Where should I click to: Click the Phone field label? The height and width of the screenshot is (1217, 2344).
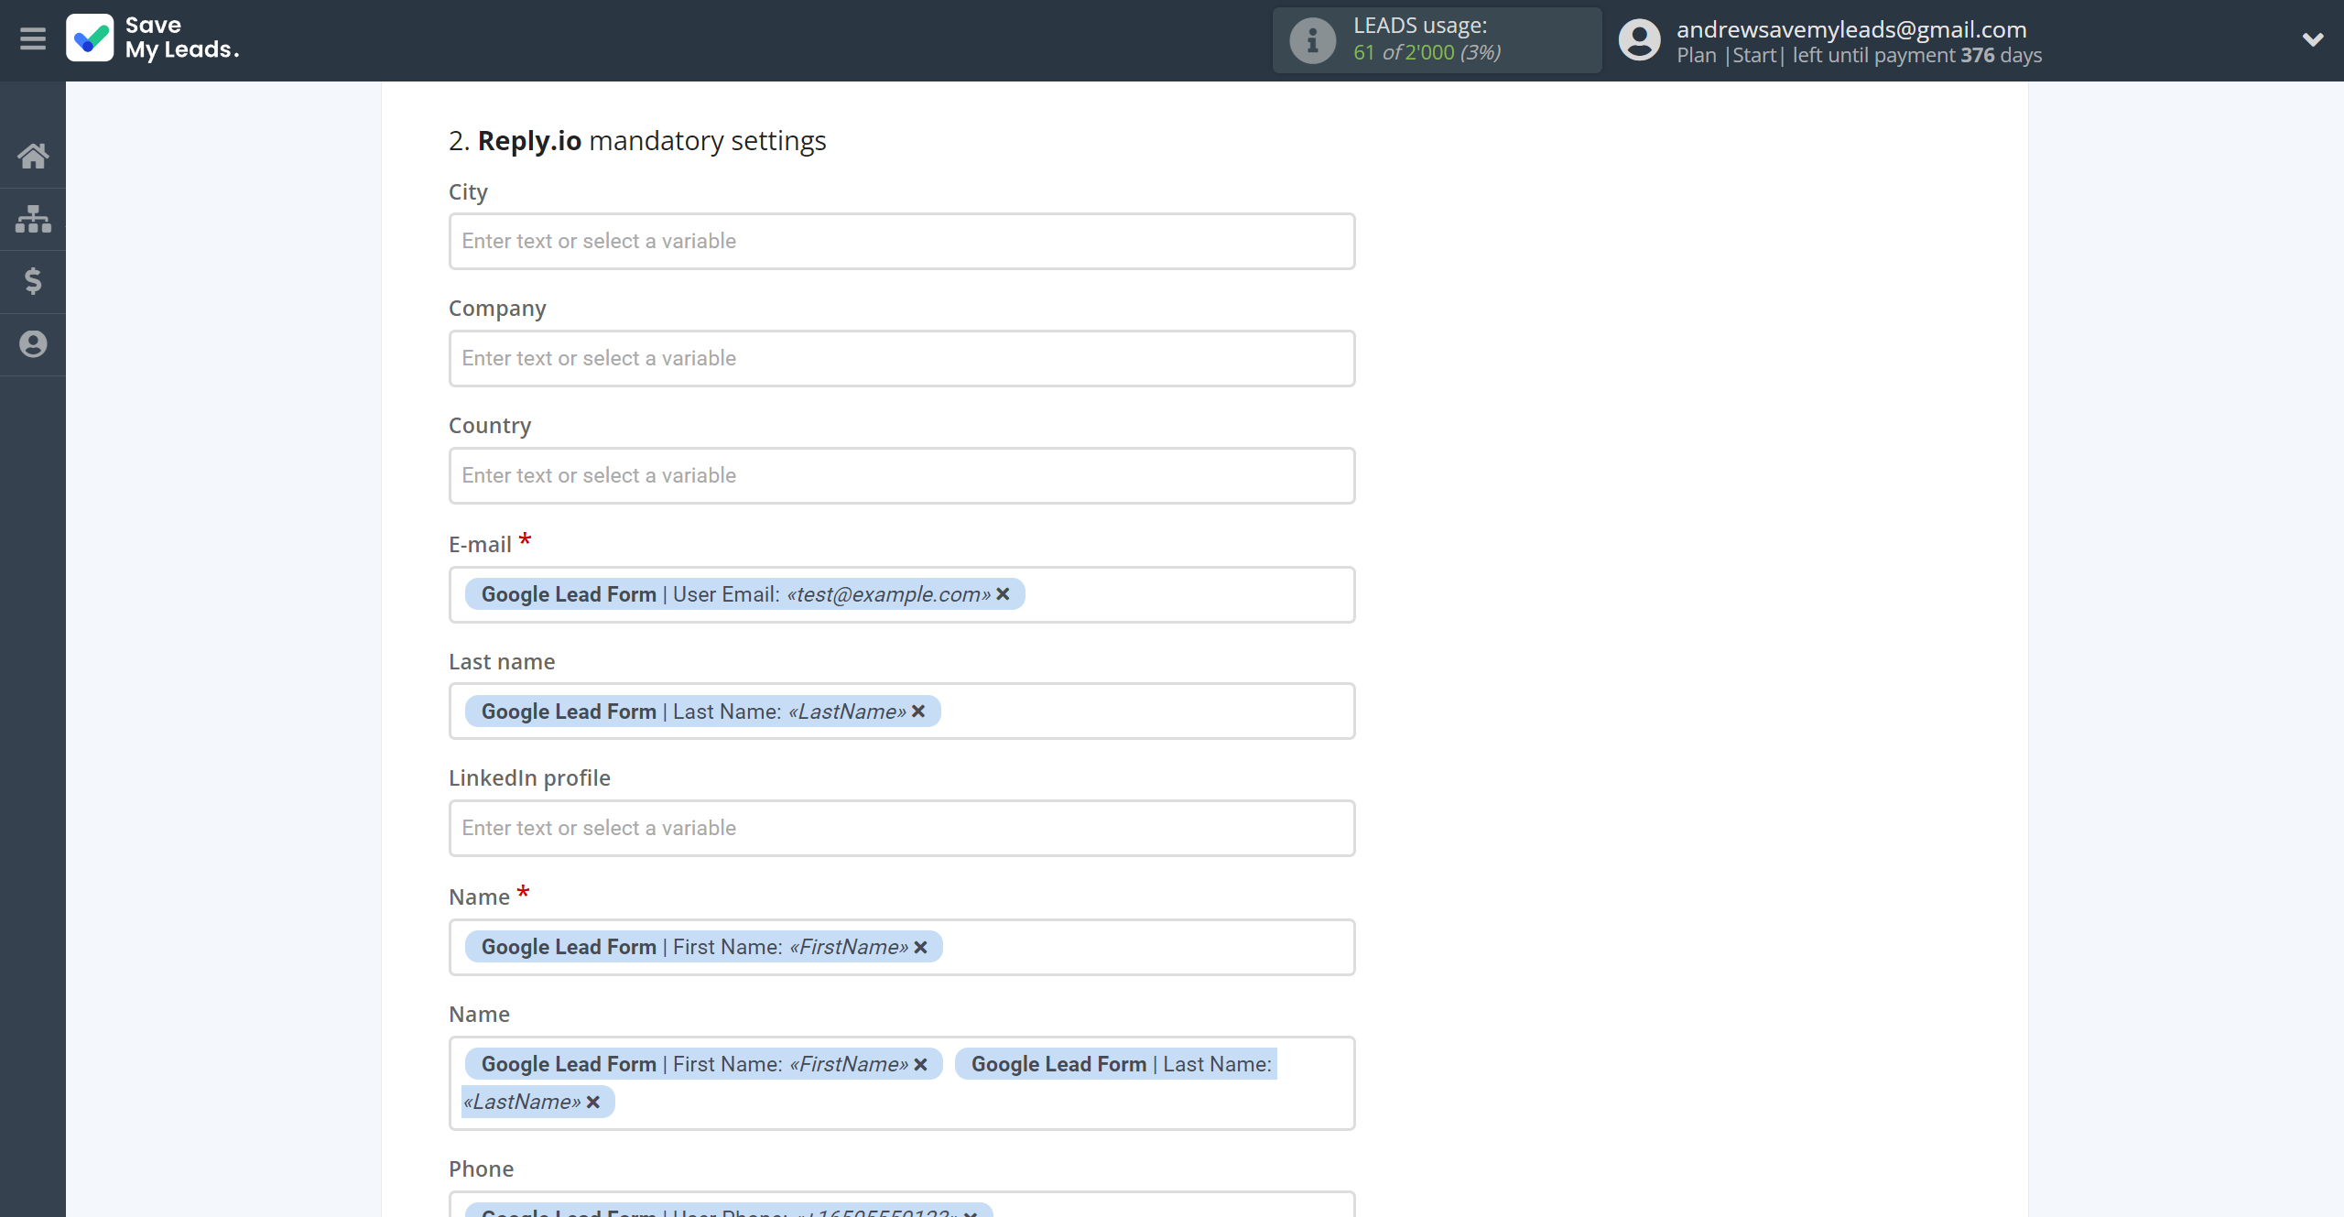click(481, 1169)
